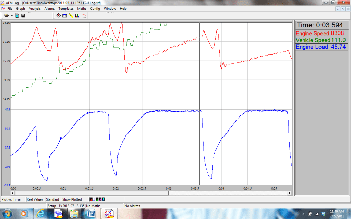Click the graph lines toolbar icon

(84, 16)
